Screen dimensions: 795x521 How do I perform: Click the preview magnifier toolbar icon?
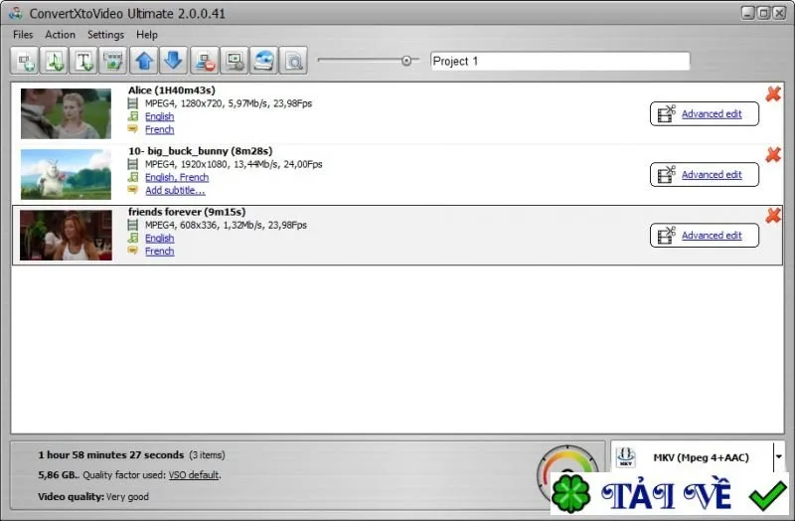293,61
